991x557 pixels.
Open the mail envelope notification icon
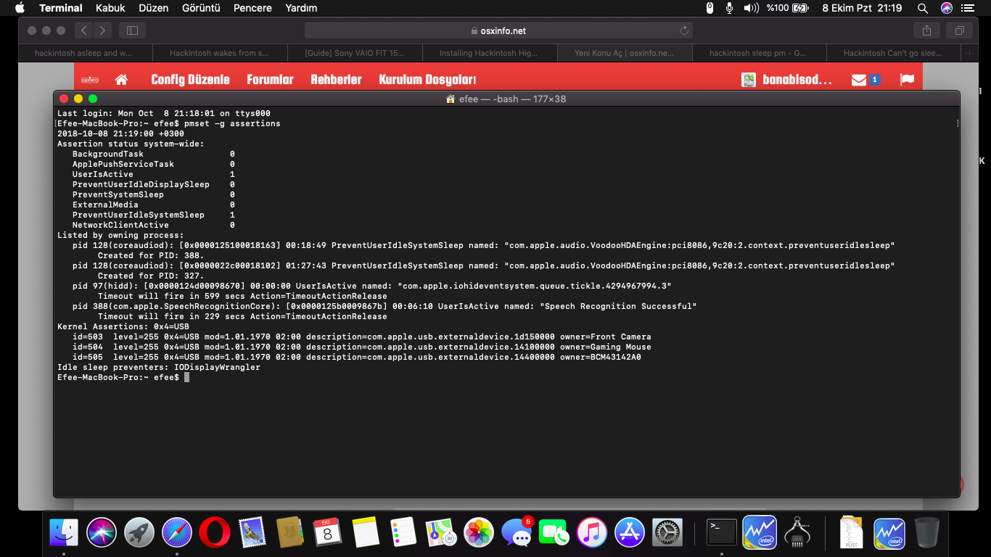point(859,80)
